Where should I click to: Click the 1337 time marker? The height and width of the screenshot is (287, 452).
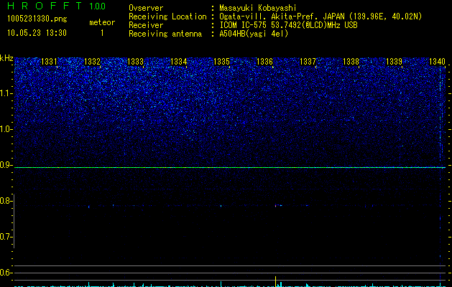coord(308,62)
